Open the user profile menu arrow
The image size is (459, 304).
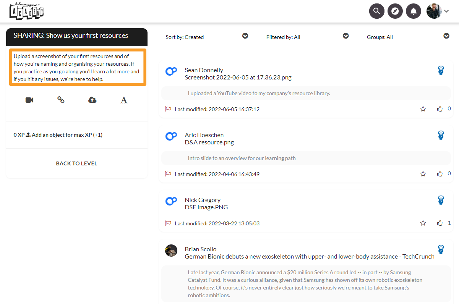(446, 11)
